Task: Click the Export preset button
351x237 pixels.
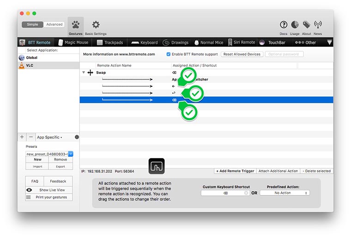Action: pyautogui.click(x=61, y=166)
